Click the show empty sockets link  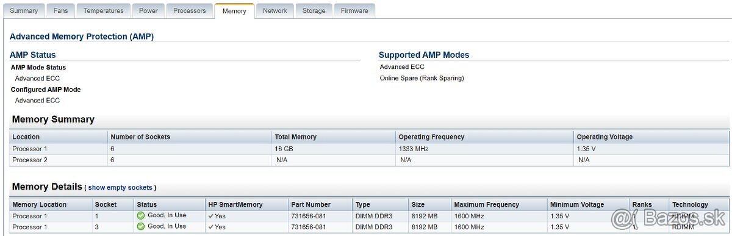[120, 188]
